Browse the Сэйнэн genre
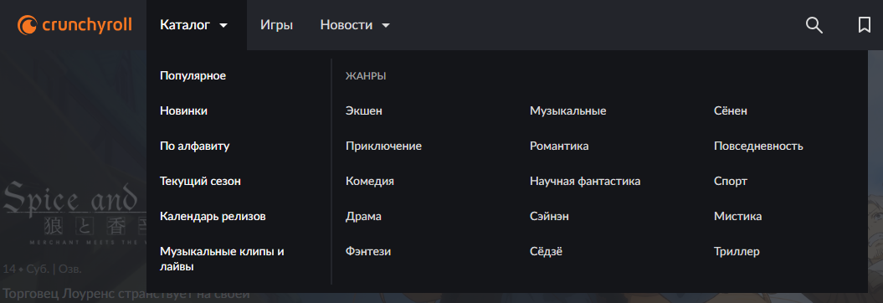Image resolution: width=883 pixels, height=303 pixels. pyautogui.click(x=549, y=216)
